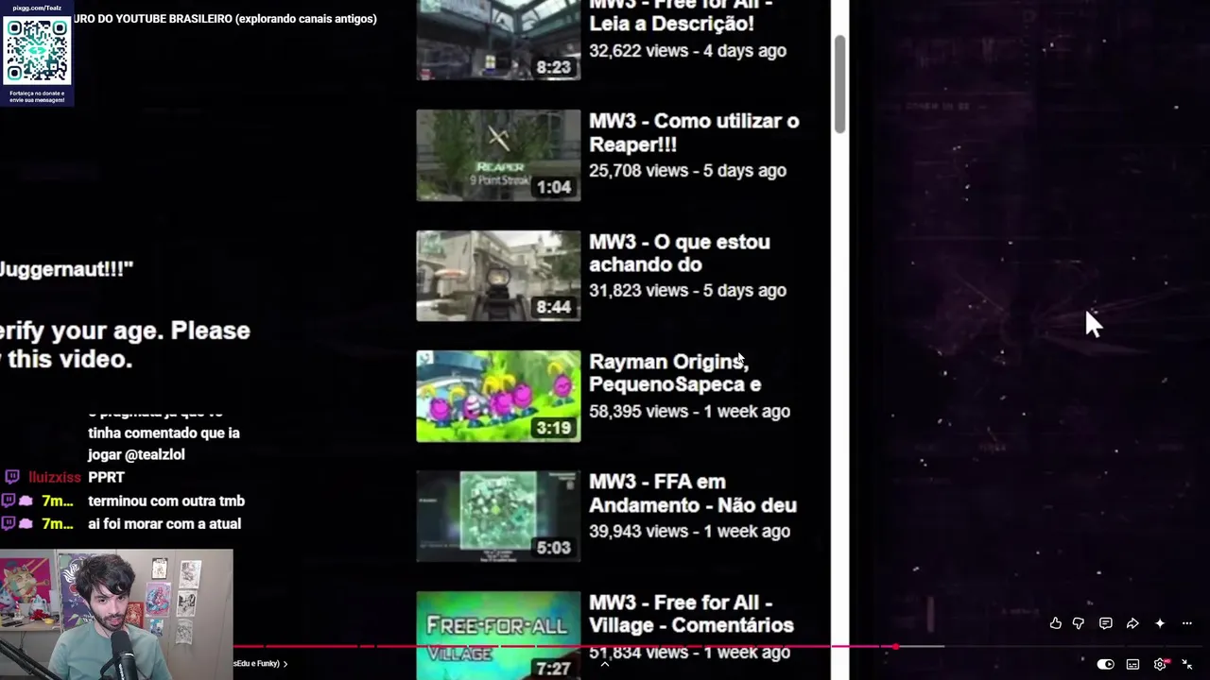Toggle subtitles closed captions icon
The image size is (1210, 680).
(x=1132, y=664)
